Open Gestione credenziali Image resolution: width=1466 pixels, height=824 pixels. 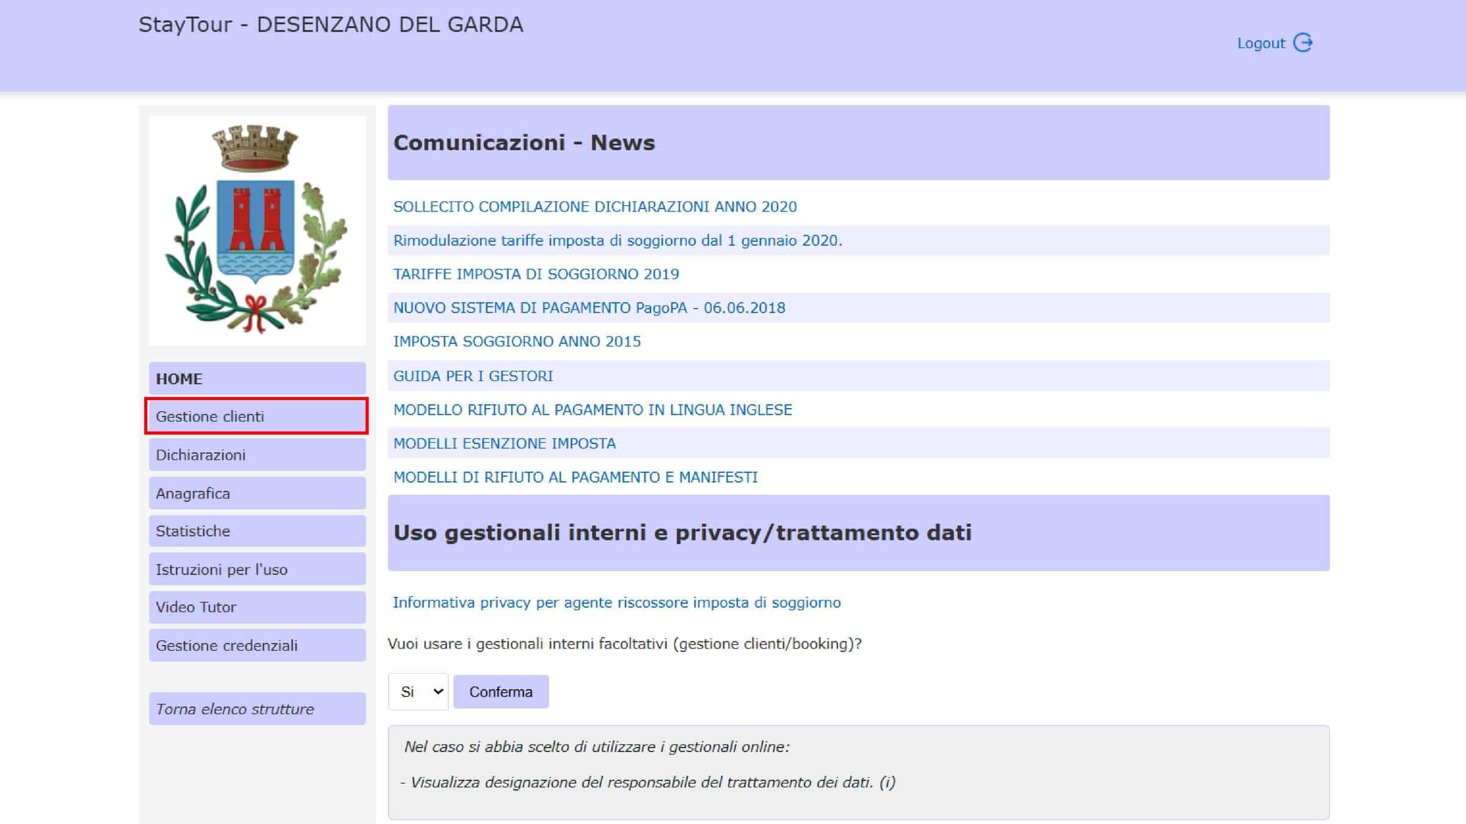pyautogui.click(x=257, y=645)
